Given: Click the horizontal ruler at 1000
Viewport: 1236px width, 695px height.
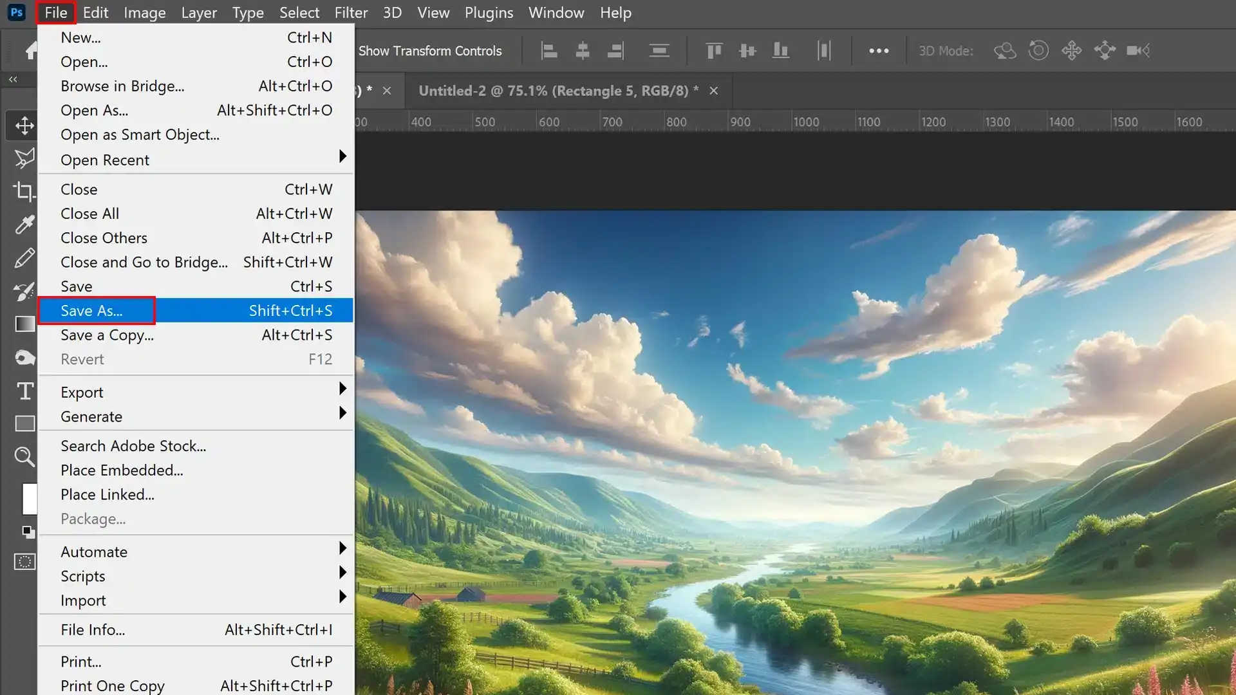Looking at the screenshot, I should pyautogui.click(x=805, y=122).
